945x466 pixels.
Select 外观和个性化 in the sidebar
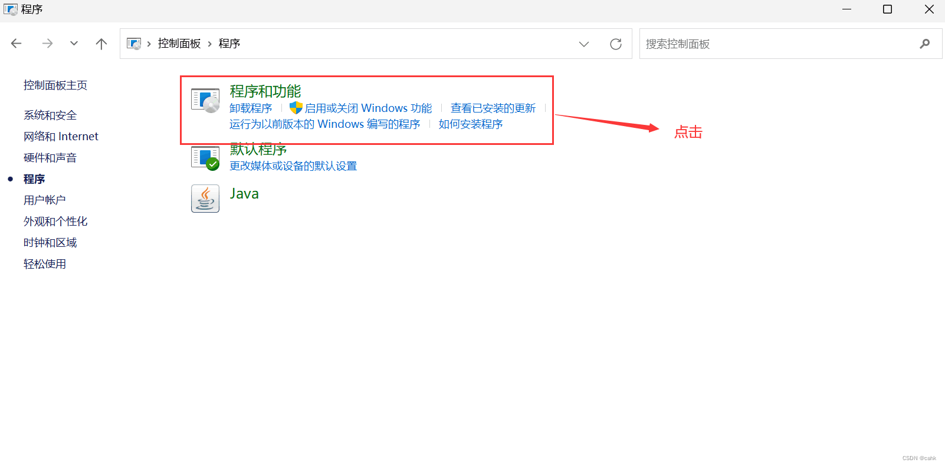pos(55,222)
